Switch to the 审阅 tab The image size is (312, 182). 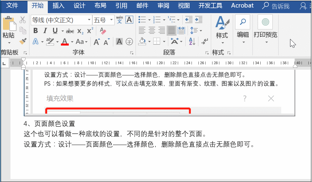tap(163, 6)
